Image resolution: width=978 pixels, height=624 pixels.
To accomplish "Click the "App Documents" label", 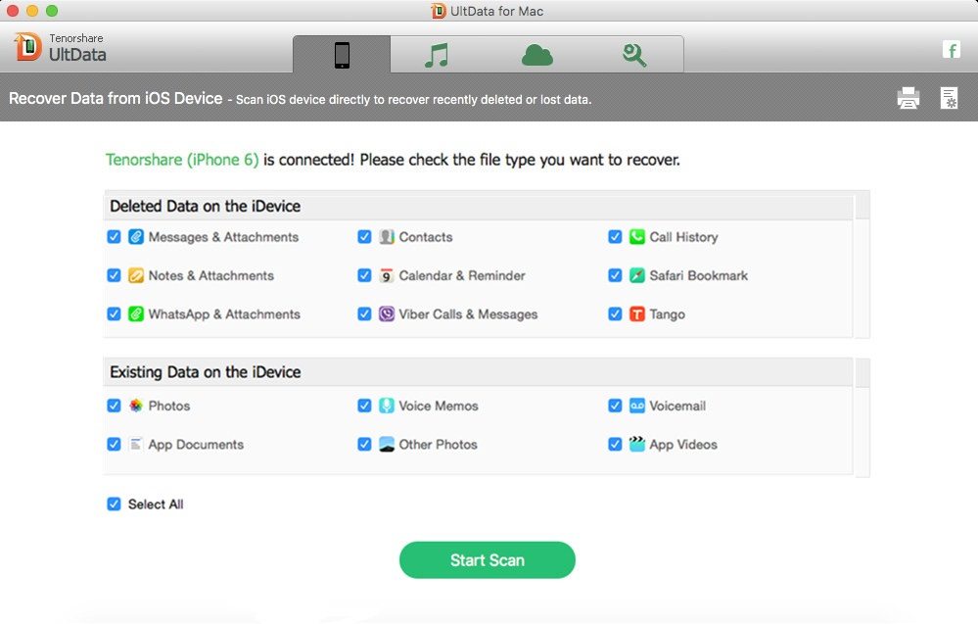I will tap(196, 445).
